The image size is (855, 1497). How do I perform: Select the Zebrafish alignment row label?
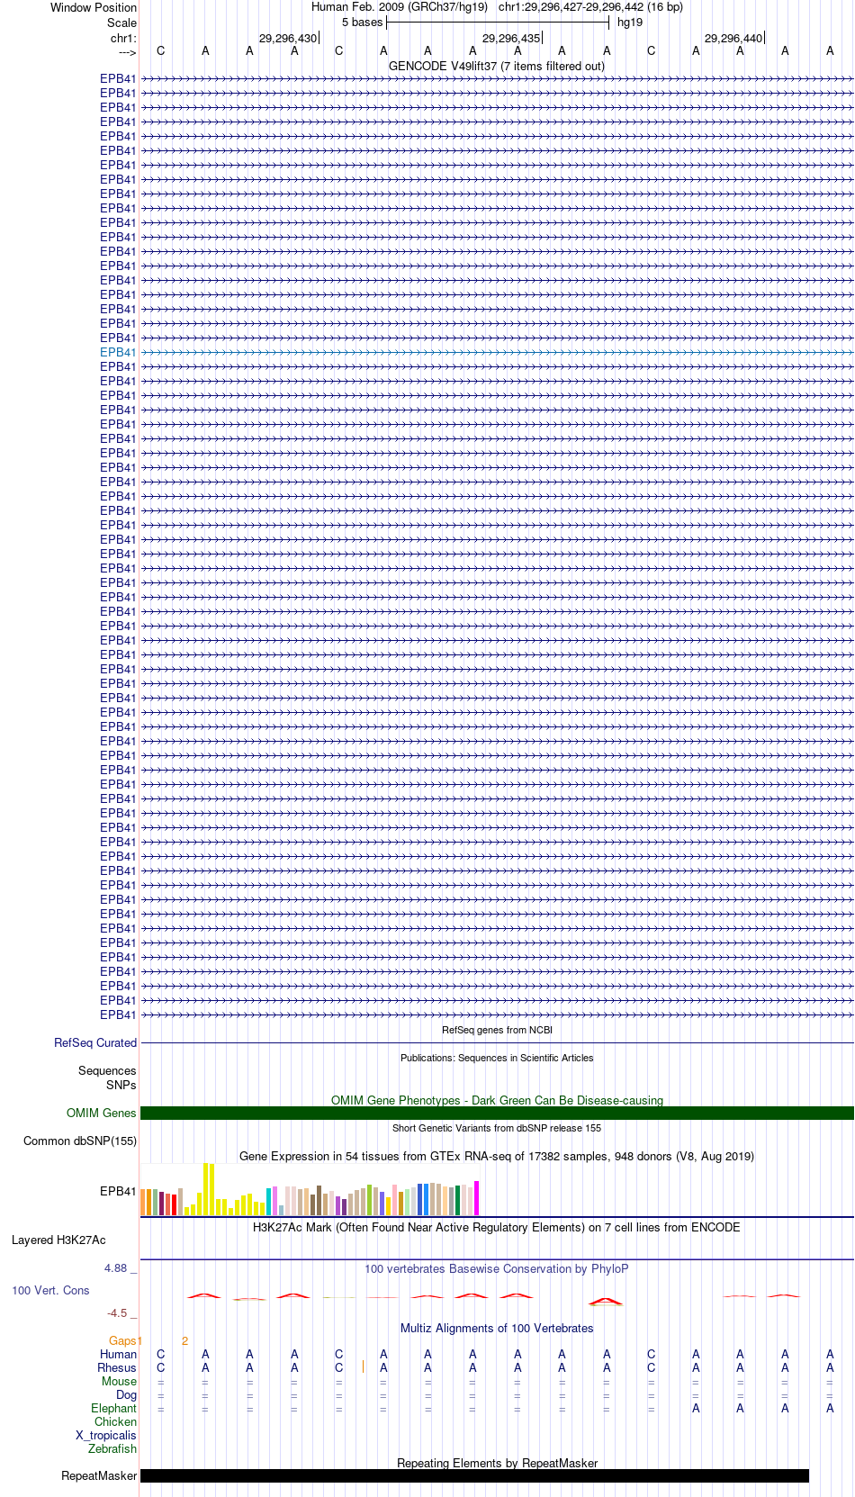pyautogui.click(x=112, y=1448)
